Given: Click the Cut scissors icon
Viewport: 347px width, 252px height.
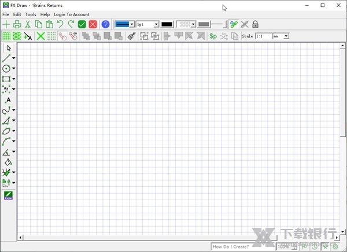Looking at the screenshot, I should click(x=28, y=24).
